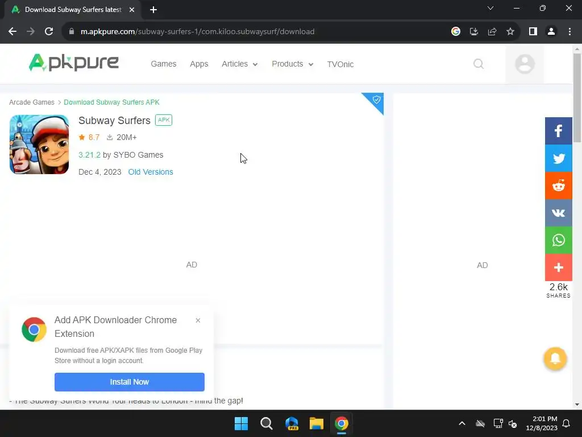
Task: Open the Apps menu item
Action: [x=199, y=64]
